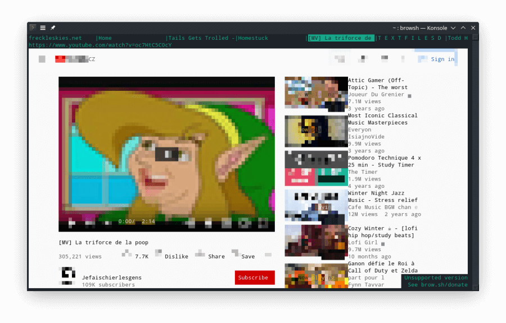Click 'Winter Night Jazz Music' title

point(383,197)
